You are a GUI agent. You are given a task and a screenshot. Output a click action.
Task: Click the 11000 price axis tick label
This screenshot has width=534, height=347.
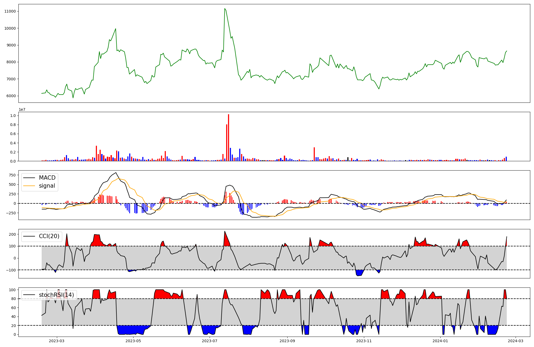(10, 11)
